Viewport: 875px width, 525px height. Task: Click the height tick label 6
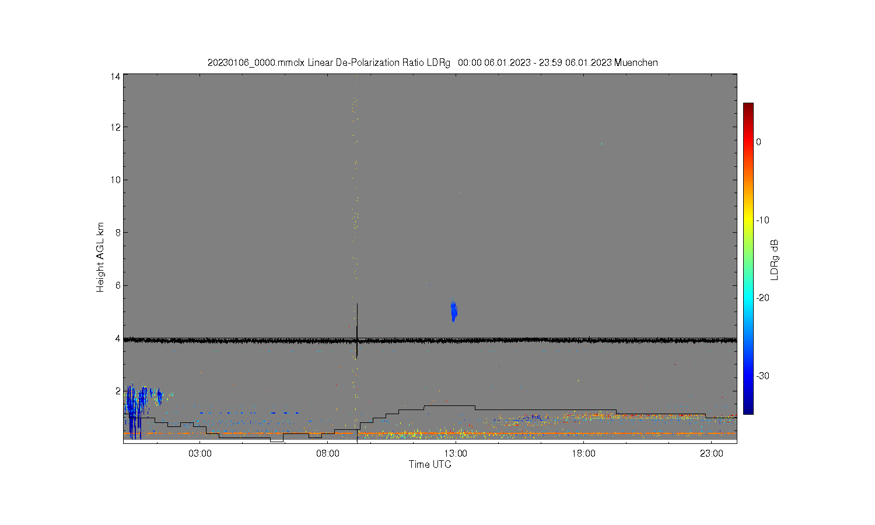[x=118, y=285]
